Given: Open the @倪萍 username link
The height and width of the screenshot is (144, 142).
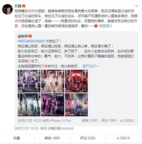Looking at the screenshot, I should pyautogui.click(x=23, y=36).
